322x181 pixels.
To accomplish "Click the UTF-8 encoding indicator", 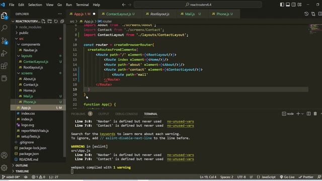I will pyautogui.click(x=242, y=177).
